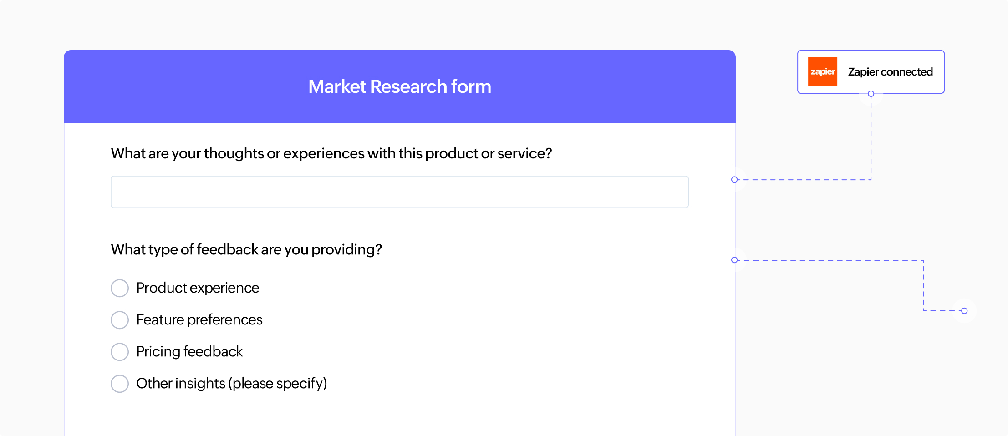Image resolution: width=1008 pixels, height=436 pixels.
Task: Click the Market Research form title bar
Action: (x=399, y=86)
